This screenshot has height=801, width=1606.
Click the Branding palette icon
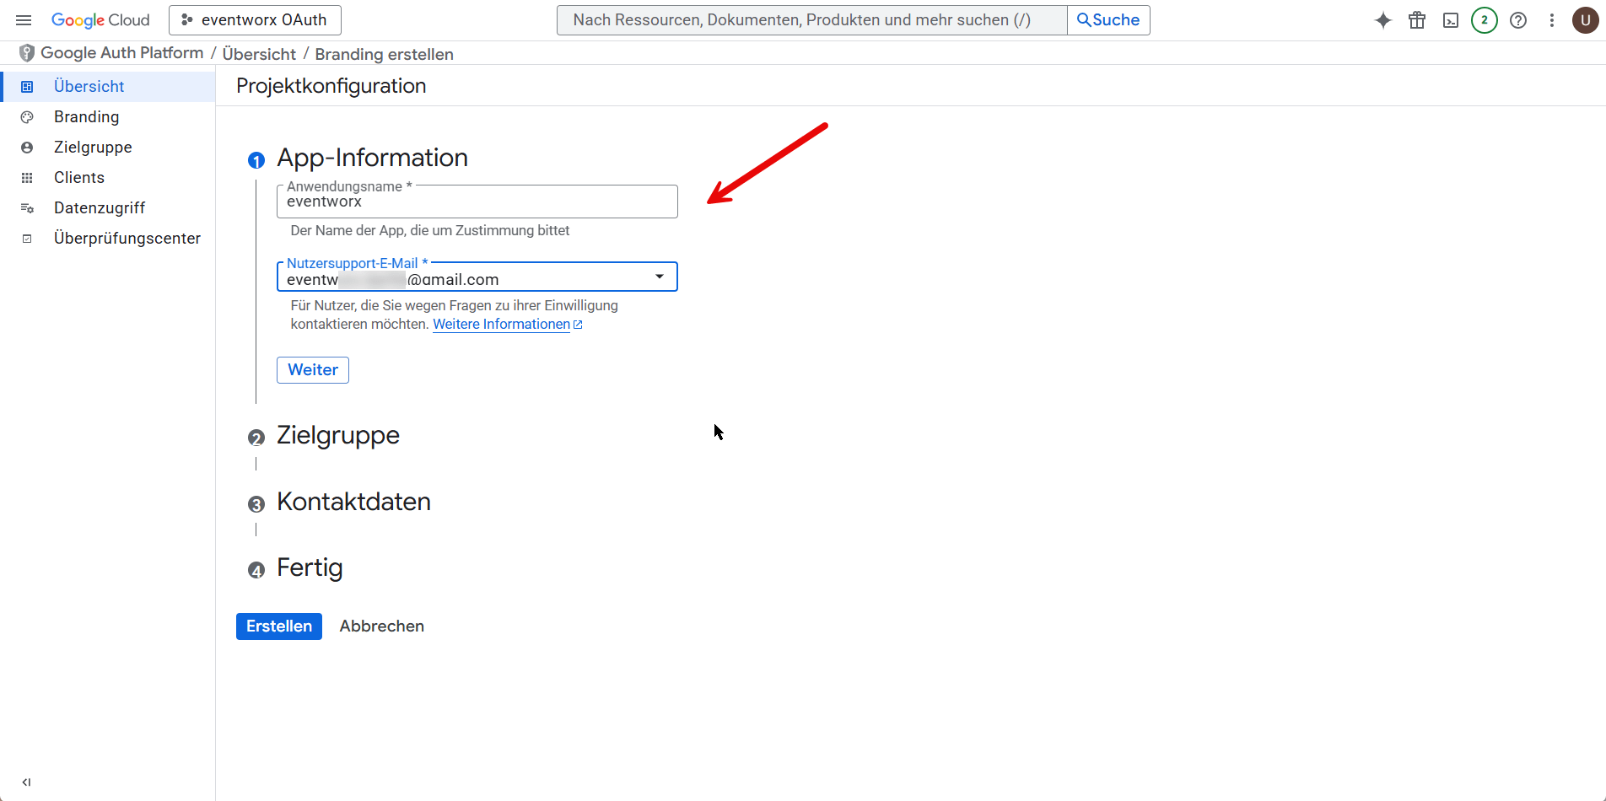27,117
